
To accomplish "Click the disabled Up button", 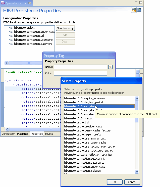I will 65,35.
